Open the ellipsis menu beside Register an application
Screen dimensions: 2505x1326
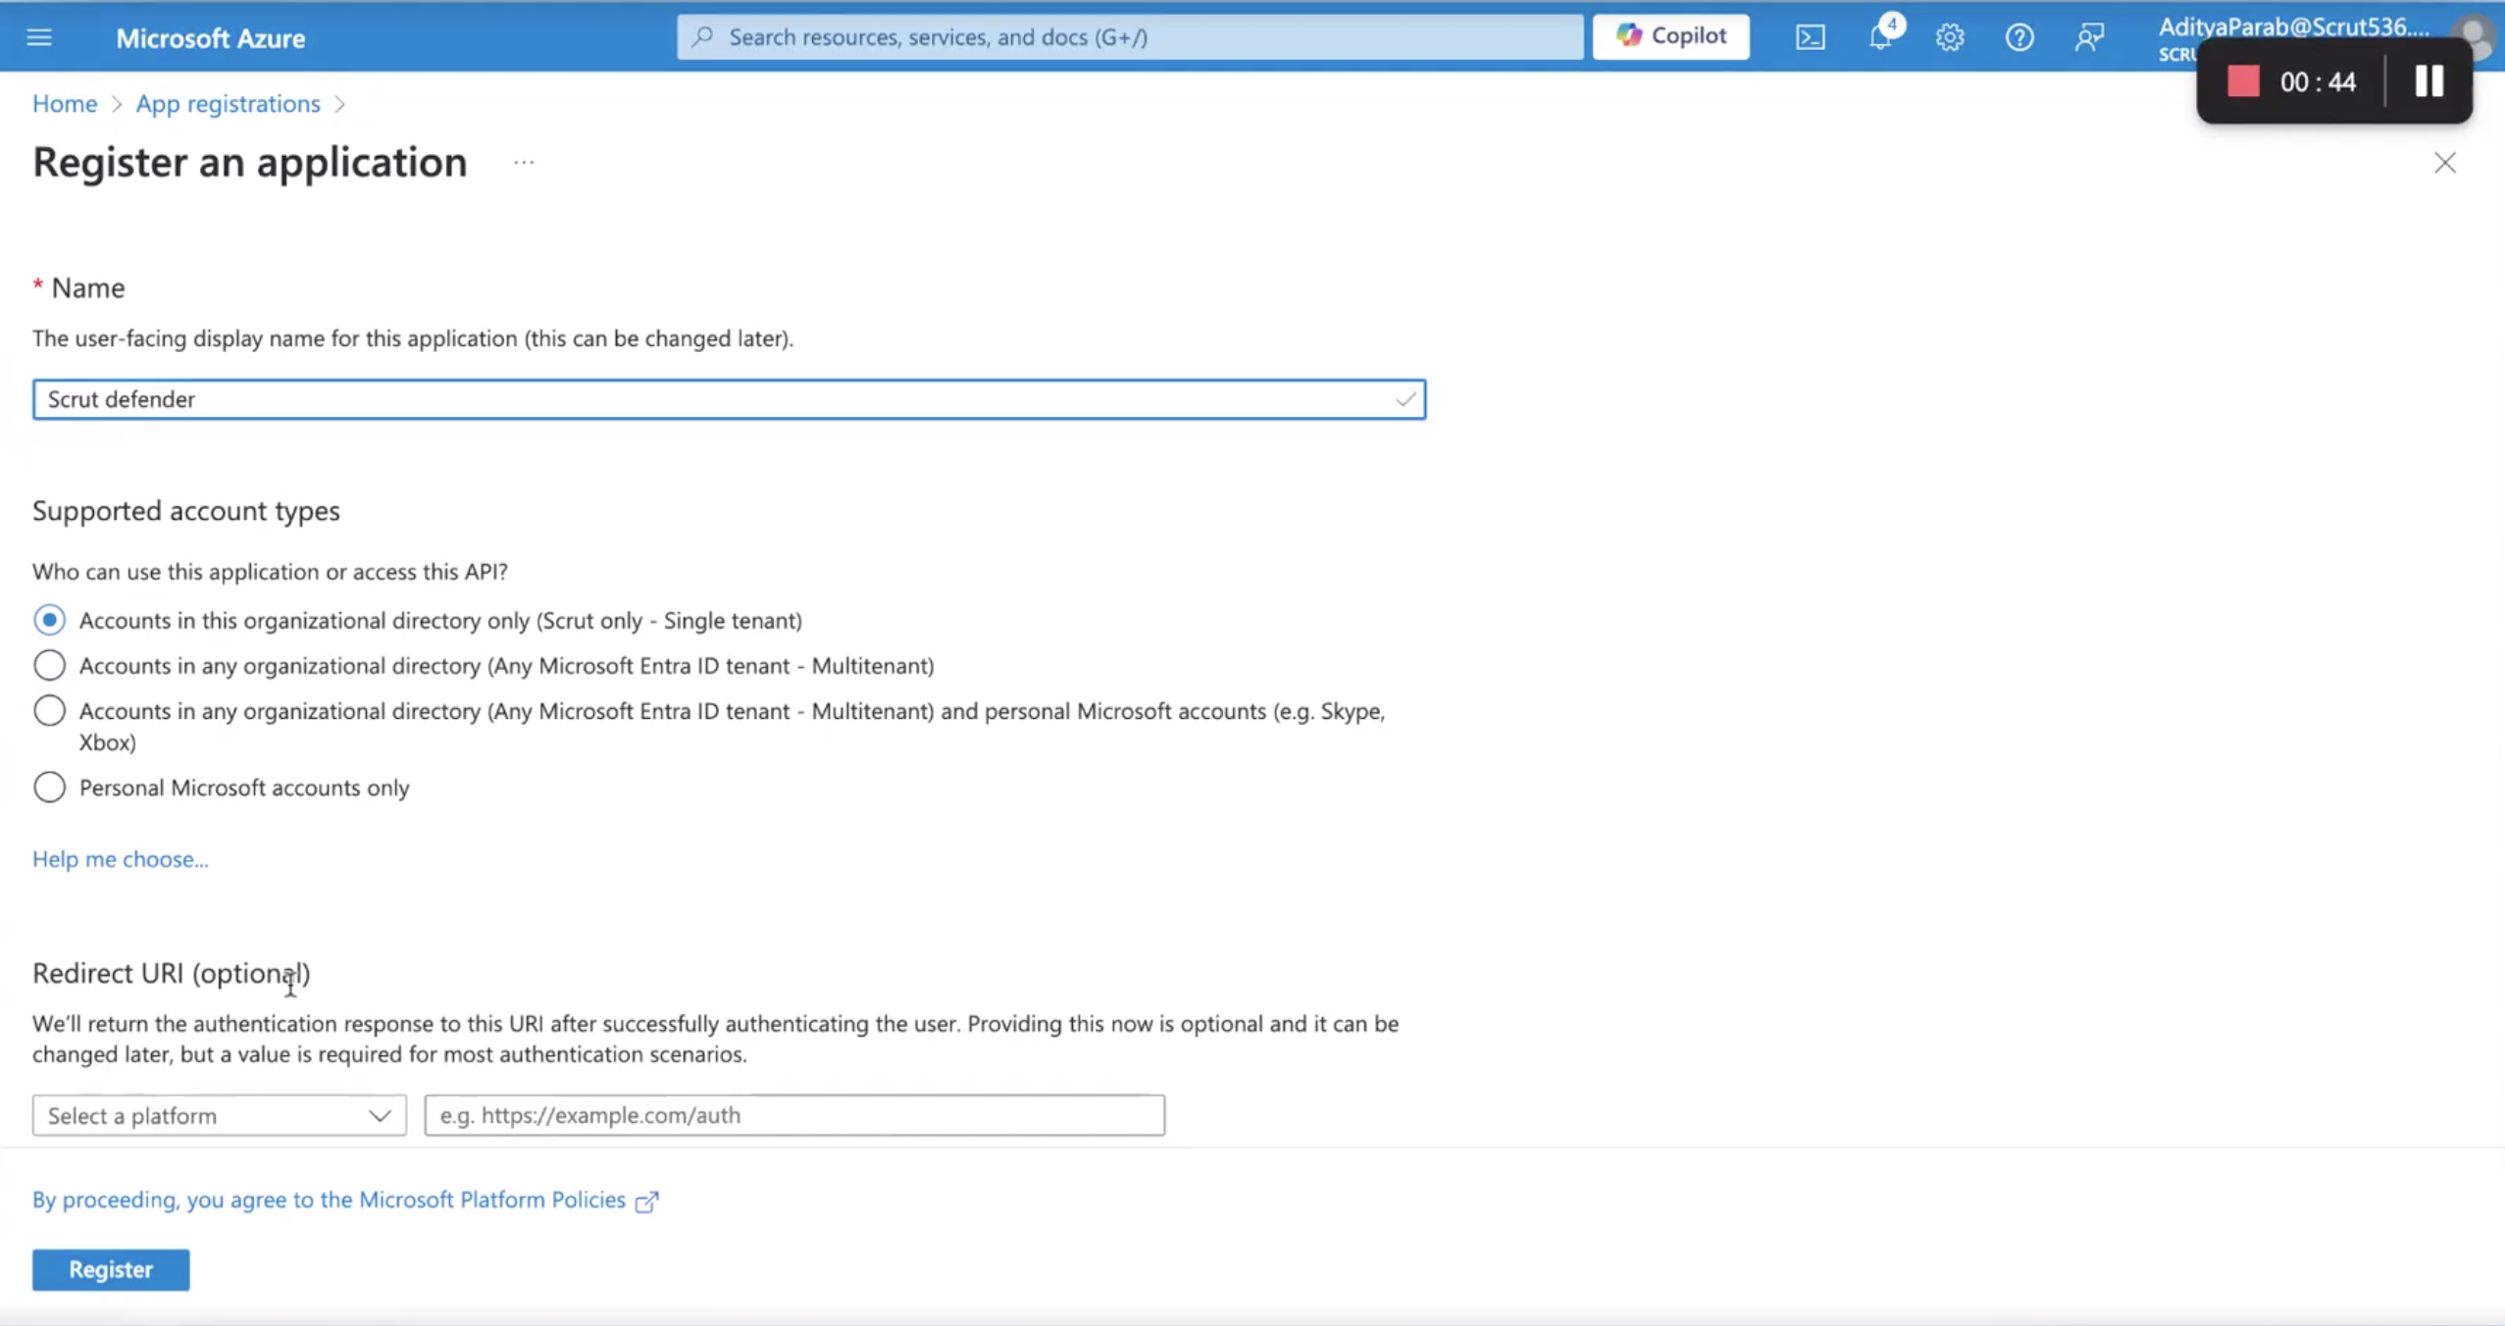[524, 163]
